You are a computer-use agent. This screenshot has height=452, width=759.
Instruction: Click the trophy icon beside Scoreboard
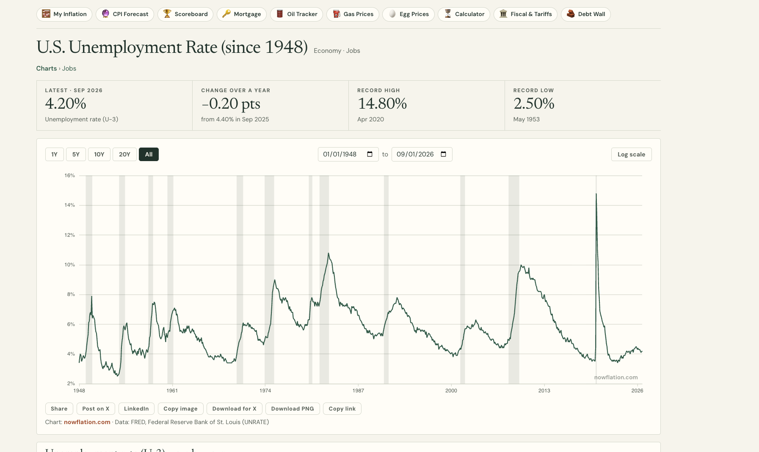tap(167, 14)
